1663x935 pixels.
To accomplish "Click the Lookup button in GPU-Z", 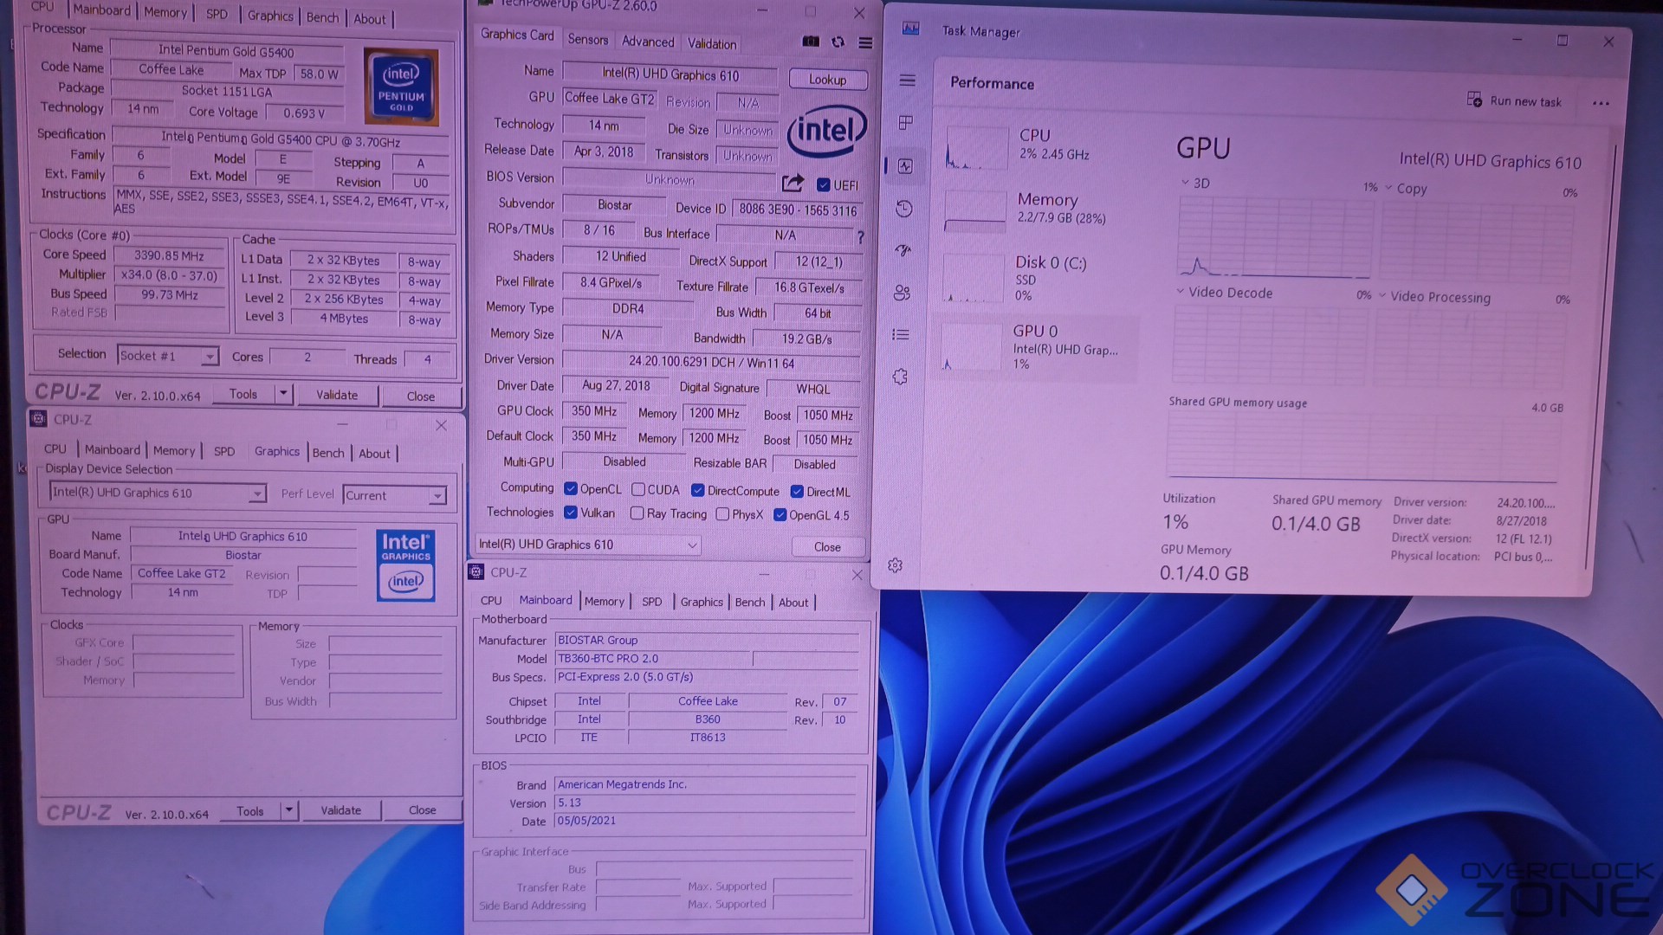I will (827, 80).
